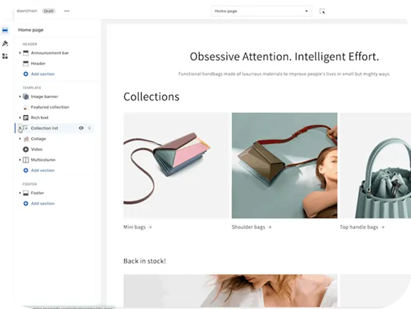Open the App embeds grid icon
The width and height of the screenshot is (411, 309).
click(x=5, y=56)
